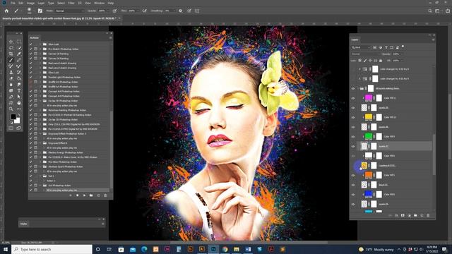Open layer blending mode dropdown

365,54
